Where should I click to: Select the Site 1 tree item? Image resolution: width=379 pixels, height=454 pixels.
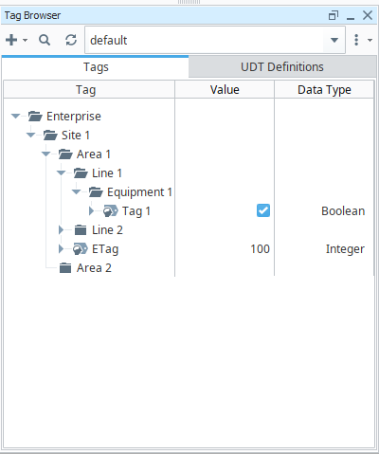coord(76,136)
